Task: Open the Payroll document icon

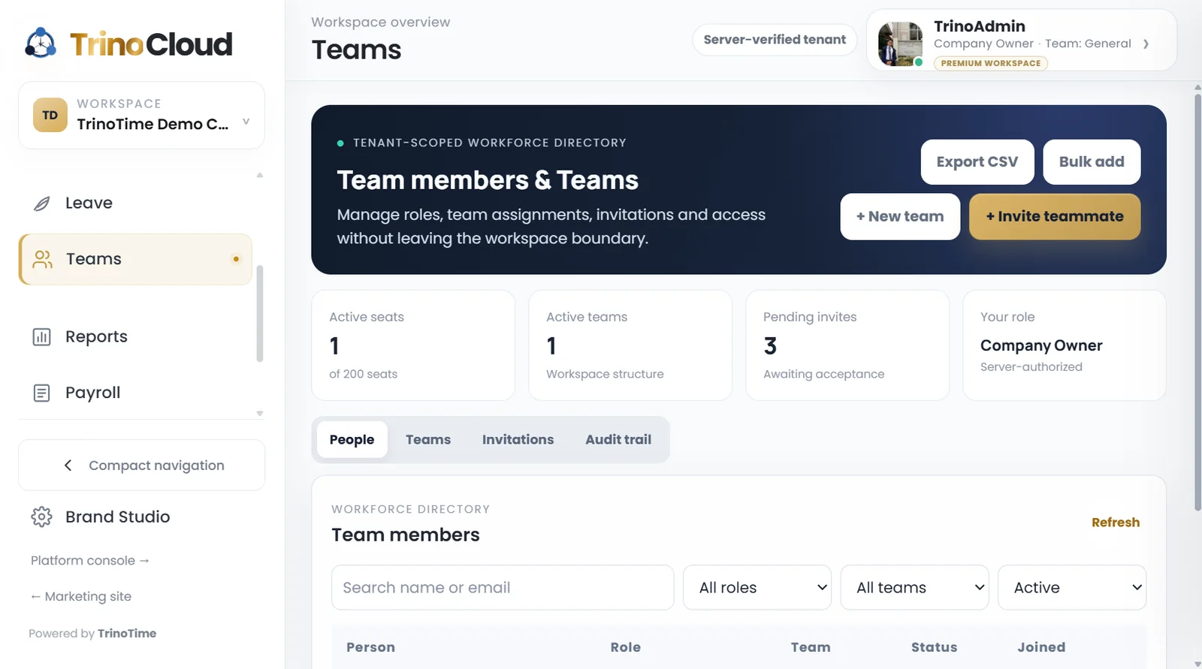Action: click(x=42, y=393)
